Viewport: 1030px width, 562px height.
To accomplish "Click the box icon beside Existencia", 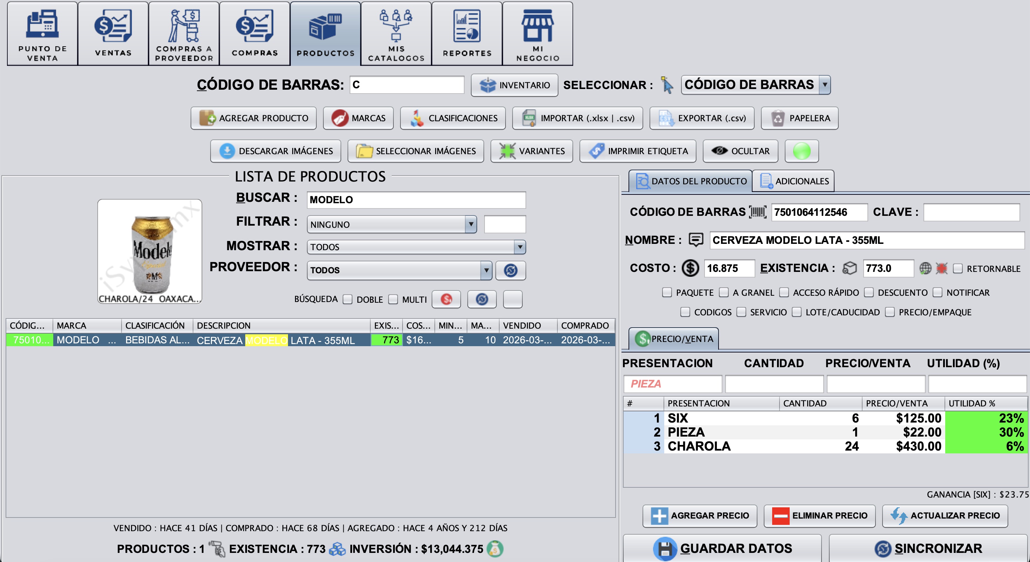I will (849, 268).
